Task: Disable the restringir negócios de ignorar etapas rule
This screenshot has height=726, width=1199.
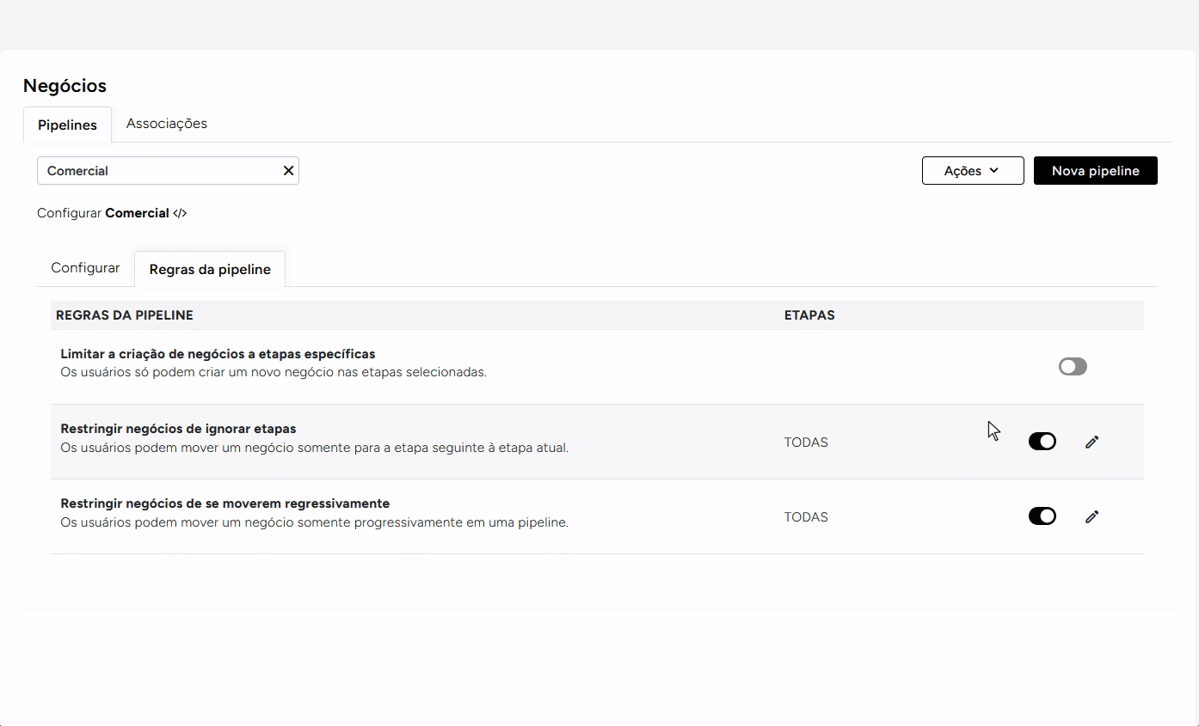Action: click(1042, 442)
